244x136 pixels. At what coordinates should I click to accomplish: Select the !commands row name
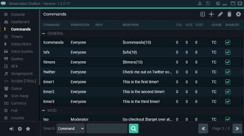tap(53, 42)
